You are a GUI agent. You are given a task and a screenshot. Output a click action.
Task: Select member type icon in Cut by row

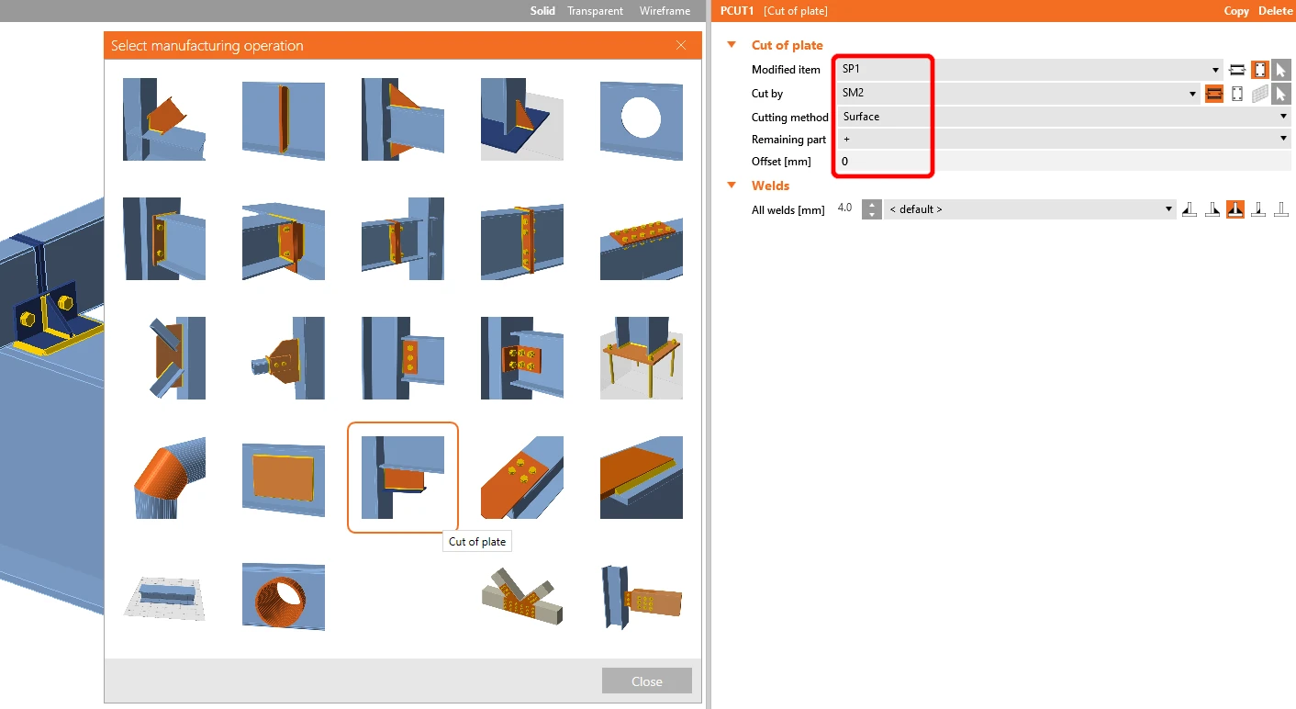click(1214, 94)
